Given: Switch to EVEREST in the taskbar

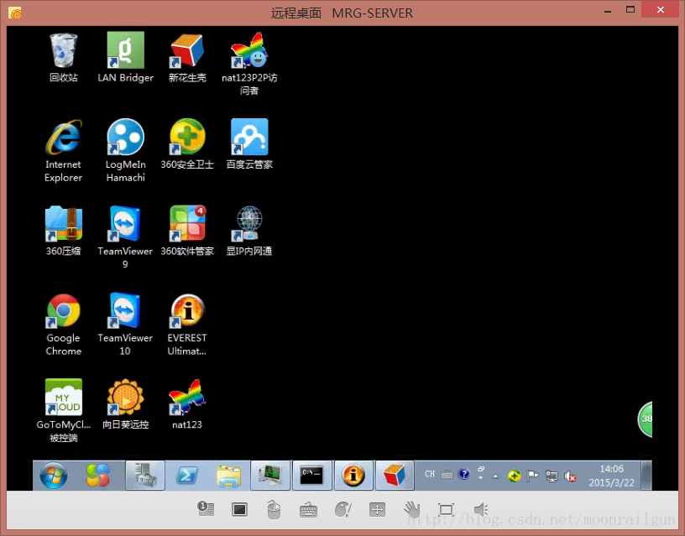Looking at the screenshot, I should 354,476.
